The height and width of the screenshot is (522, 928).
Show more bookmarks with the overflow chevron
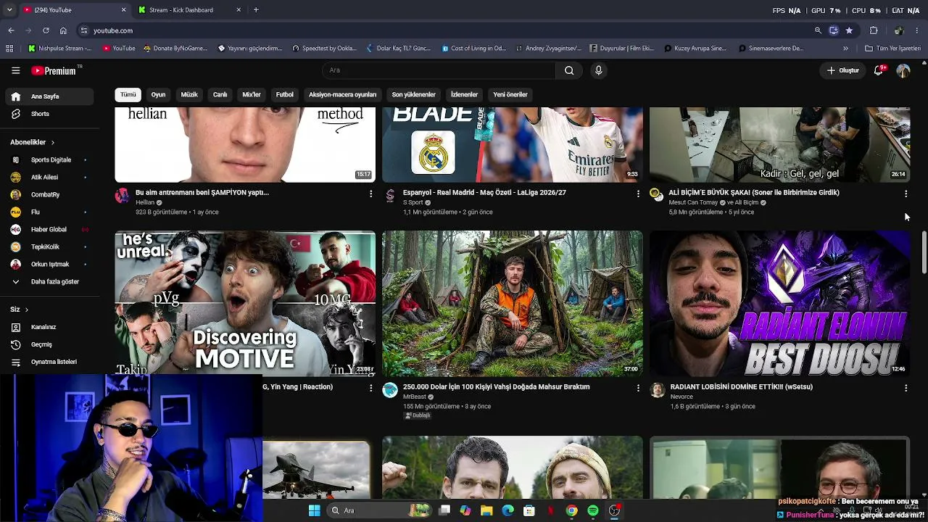coord(845,49)
